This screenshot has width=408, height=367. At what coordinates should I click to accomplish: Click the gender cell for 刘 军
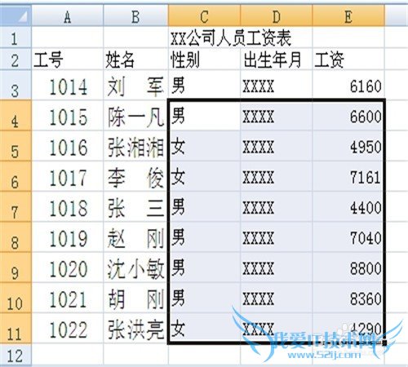pyautogui.click(x=204, y=85)
